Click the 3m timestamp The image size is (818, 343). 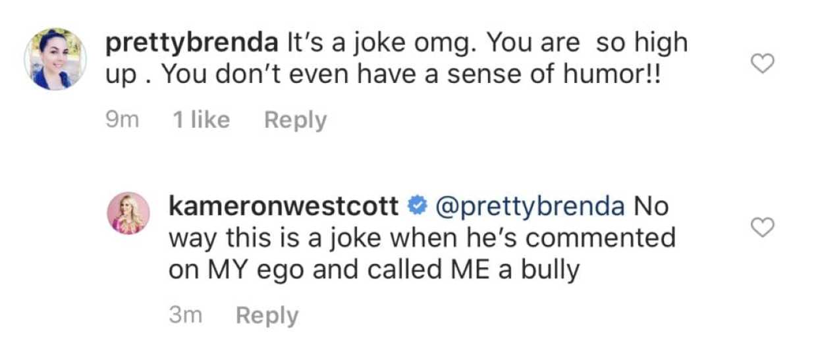tap(185, 316)
